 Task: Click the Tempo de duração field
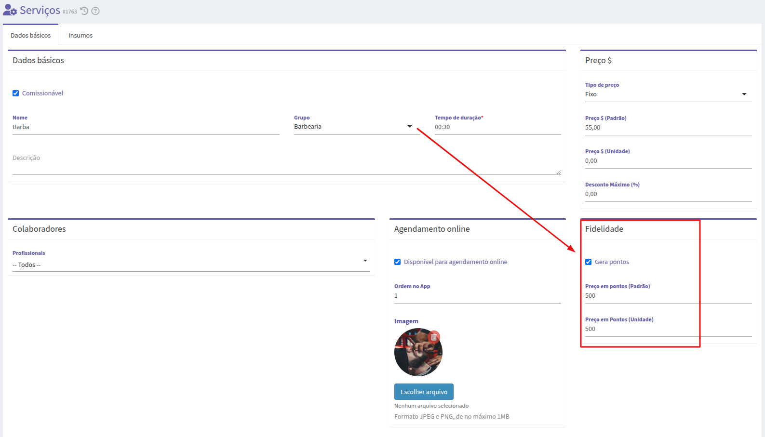tap(497, 127)
